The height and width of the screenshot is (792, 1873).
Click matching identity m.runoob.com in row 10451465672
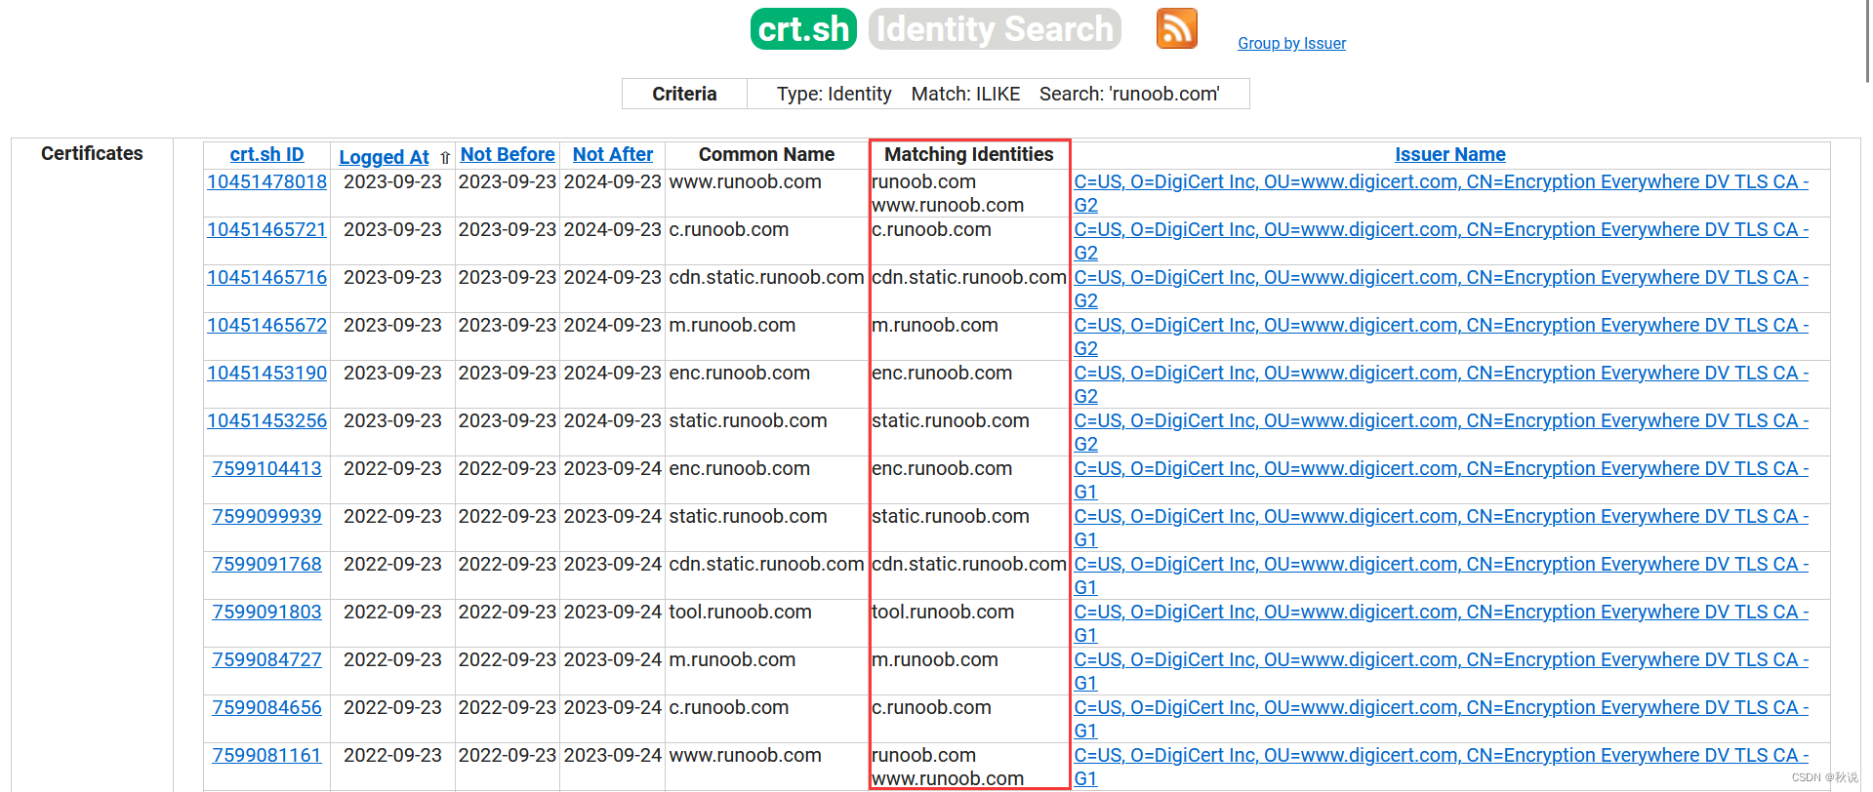pos(934,325)
